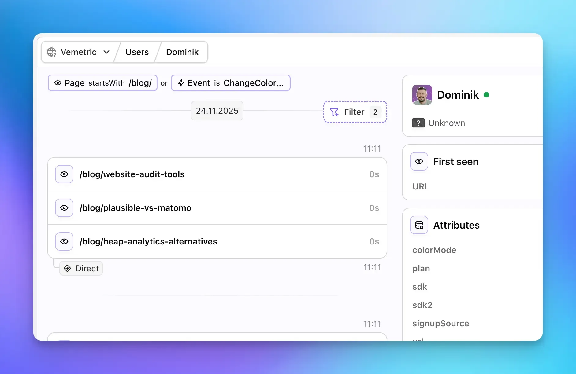The image size is (576, 374).
Task: Open the Vemetric project dropdown
Action: pyautogui.click(x=107, y=52)
